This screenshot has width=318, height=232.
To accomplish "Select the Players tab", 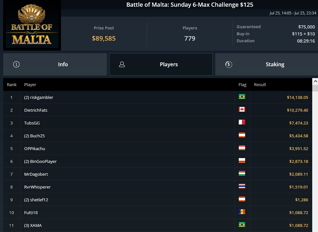I will 161,64.
